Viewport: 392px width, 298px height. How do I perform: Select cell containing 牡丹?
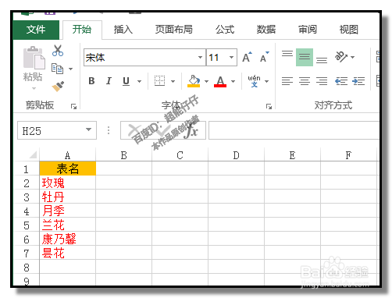click(68, 197)
